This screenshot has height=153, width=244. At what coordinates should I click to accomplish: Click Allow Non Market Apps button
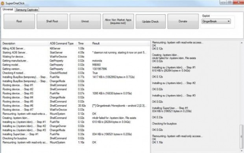118,21
